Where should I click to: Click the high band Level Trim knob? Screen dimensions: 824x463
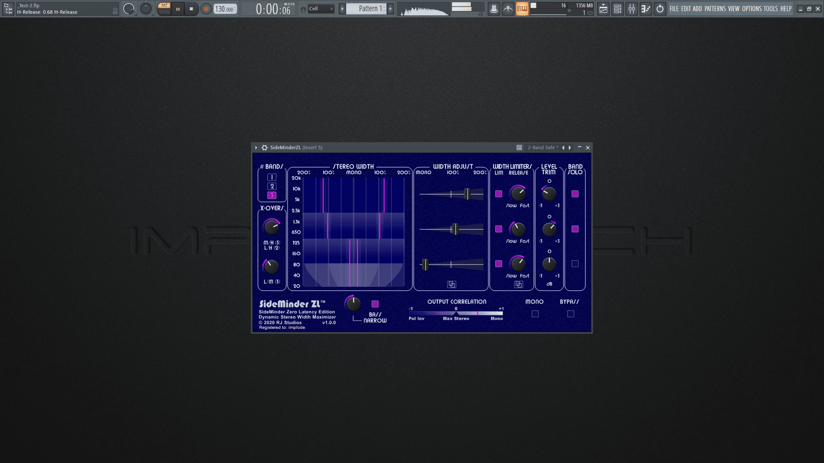click(549, 194)
